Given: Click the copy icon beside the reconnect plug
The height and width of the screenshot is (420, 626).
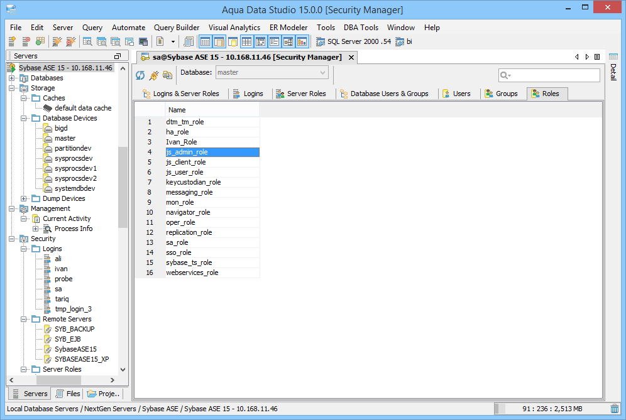Looking at the screenshot, I should click(167, 75).
